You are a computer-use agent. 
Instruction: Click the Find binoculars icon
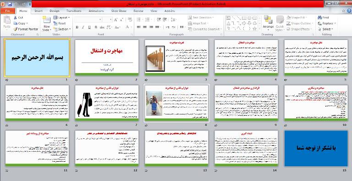click(x=319, y=17)
